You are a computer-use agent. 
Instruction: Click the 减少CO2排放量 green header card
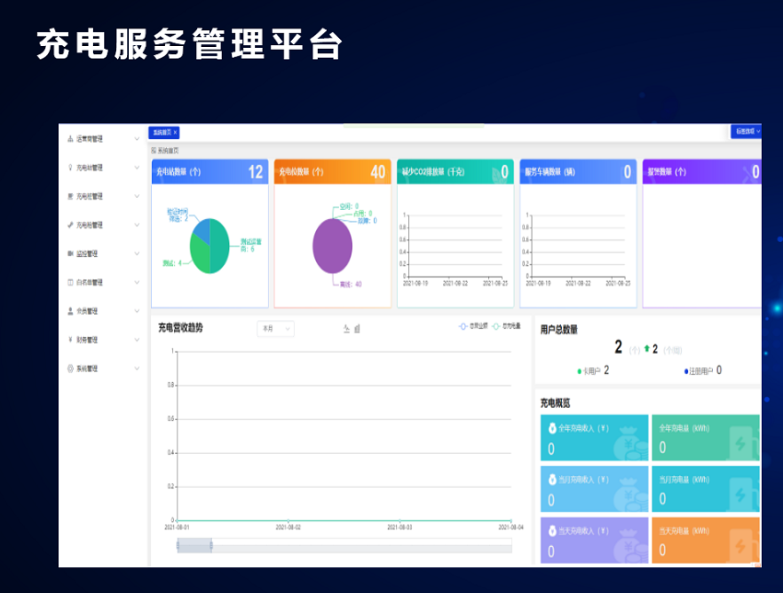point(455,171)
